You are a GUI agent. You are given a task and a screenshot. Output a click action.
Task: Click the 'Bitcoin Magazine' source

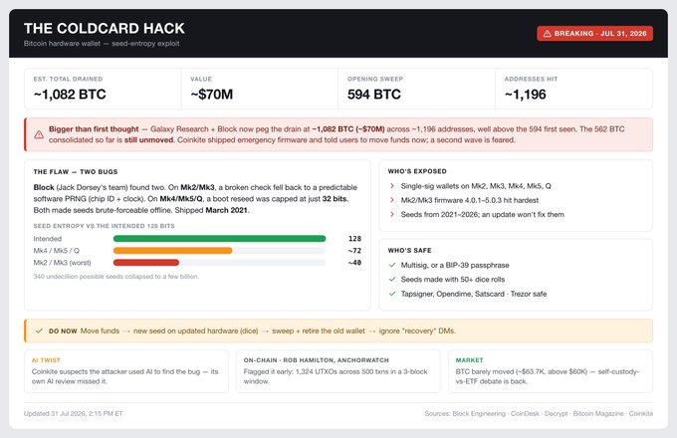pyautogui.click(x=598, y=413)
